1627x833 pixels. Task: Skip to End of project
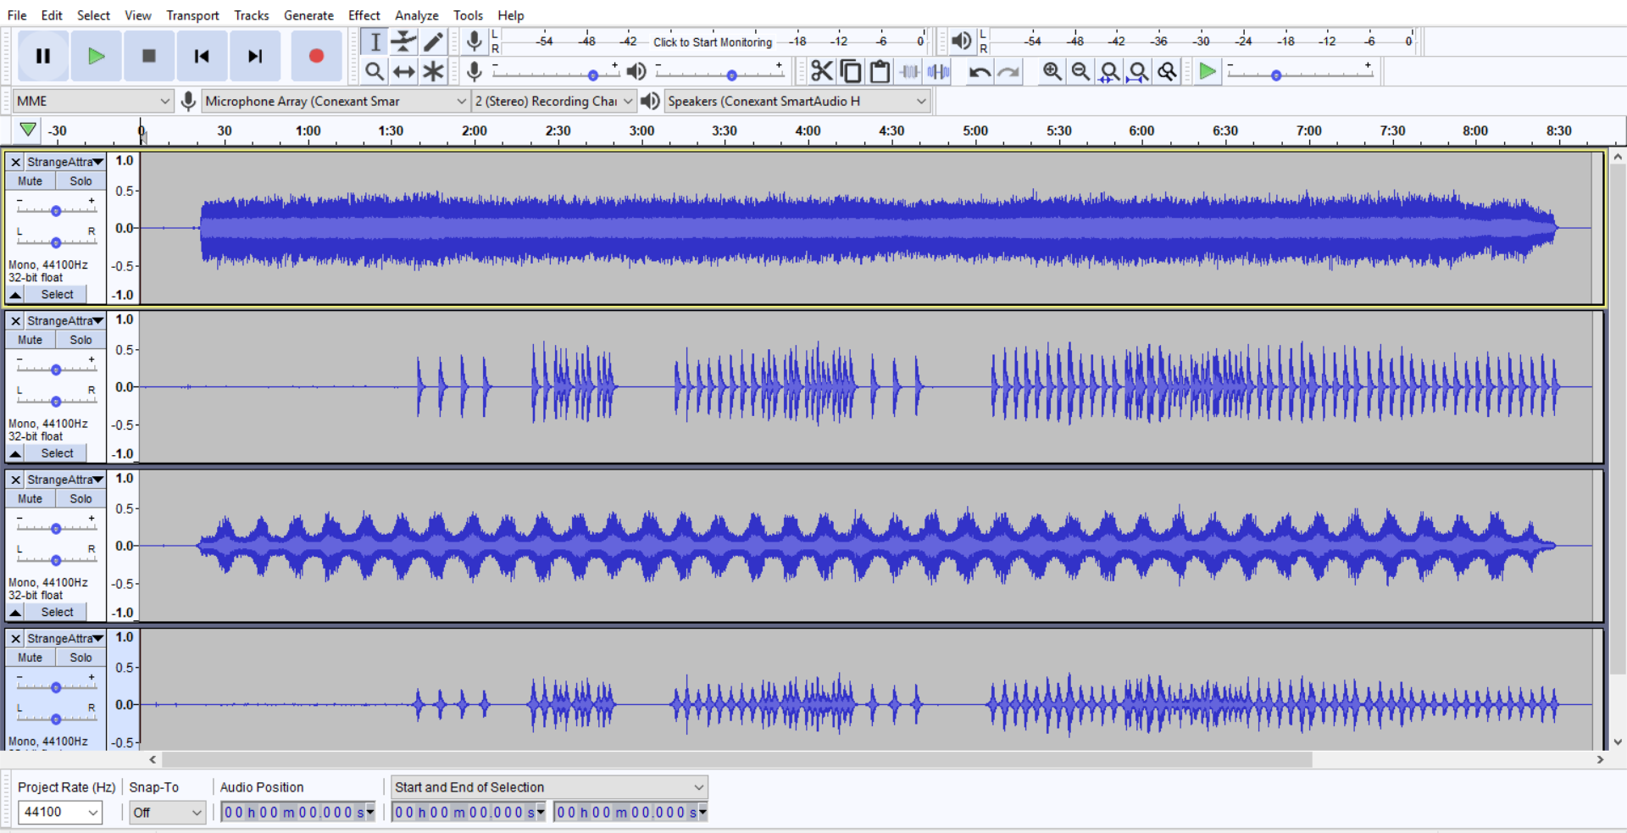254,56
